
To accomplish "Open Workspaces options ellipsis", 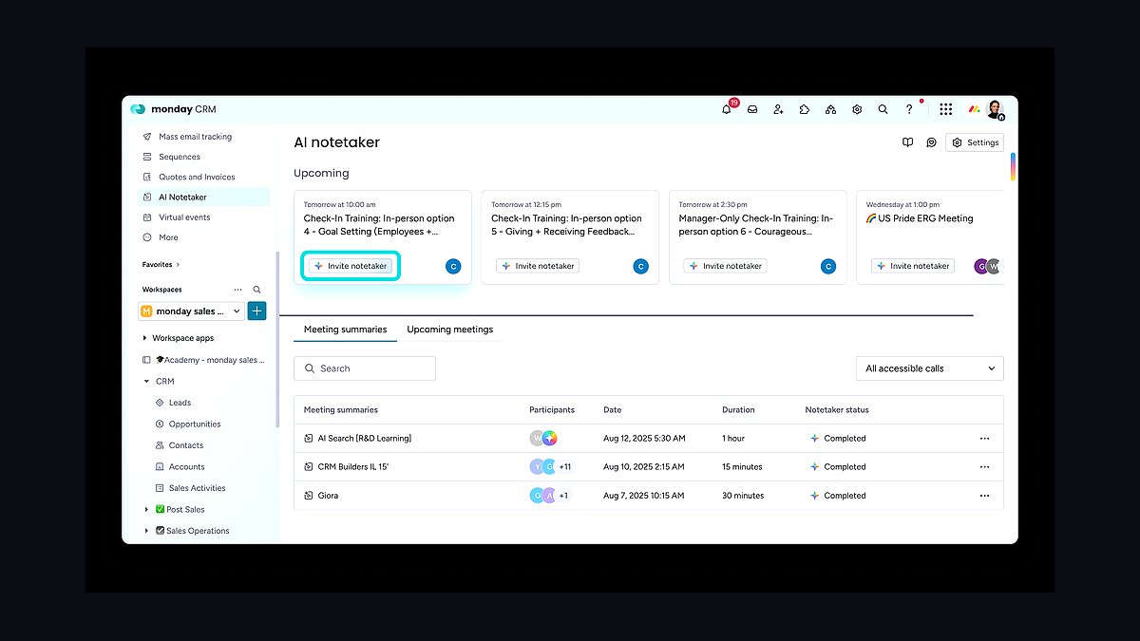I will pos(238,290).
